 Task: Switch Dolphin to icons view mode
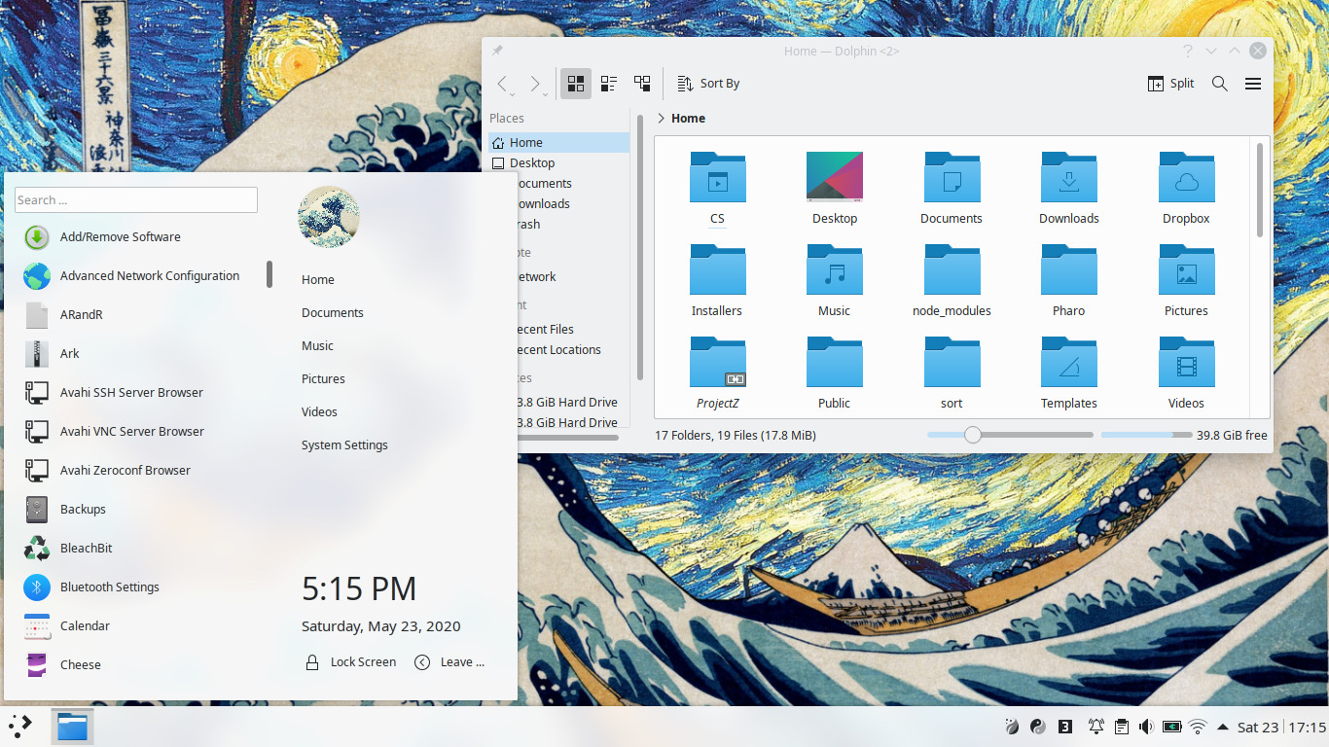(x=576, y=84)
